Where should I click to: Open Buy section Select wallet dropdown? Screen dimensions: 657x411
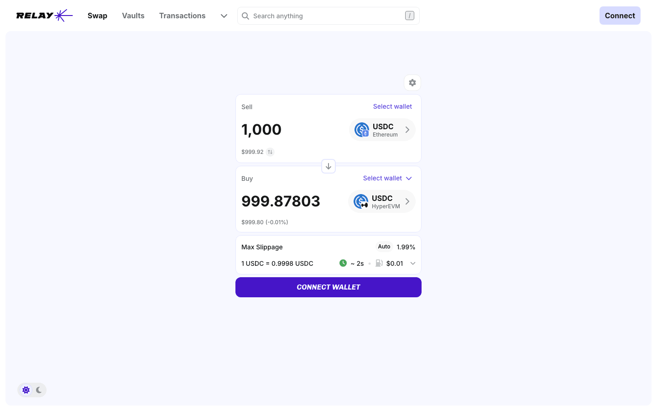[387, 178]
